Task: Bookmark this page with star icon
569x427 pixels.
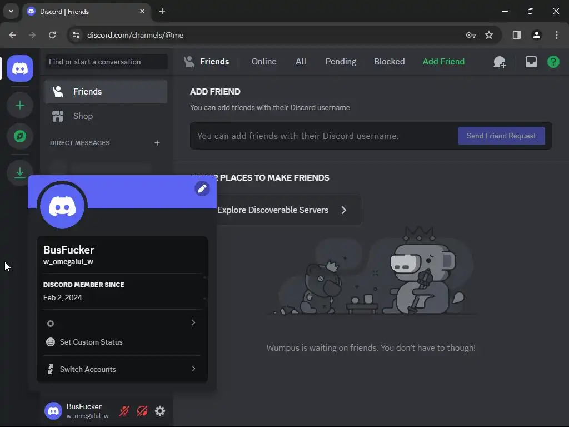Action: [489, 35]
